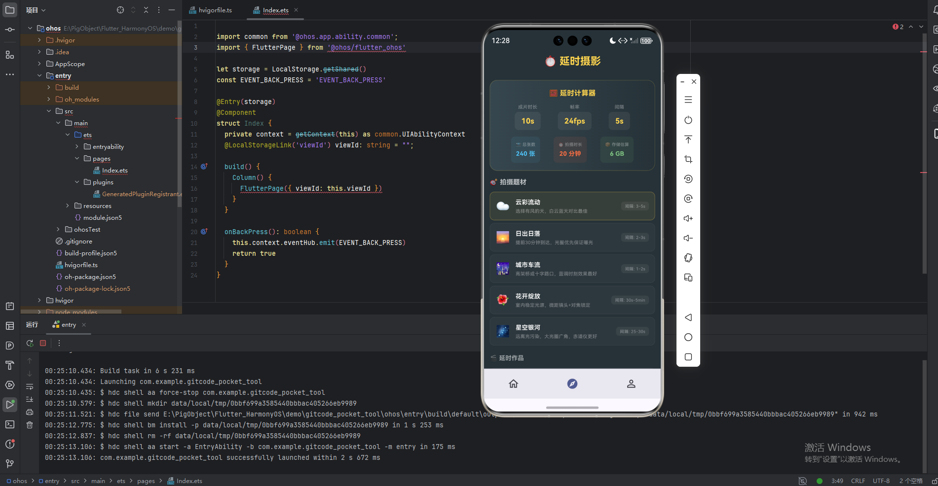Take emulator screenshot with crop icon
This screenshot has width=938, height=486.
coord(688,159)
